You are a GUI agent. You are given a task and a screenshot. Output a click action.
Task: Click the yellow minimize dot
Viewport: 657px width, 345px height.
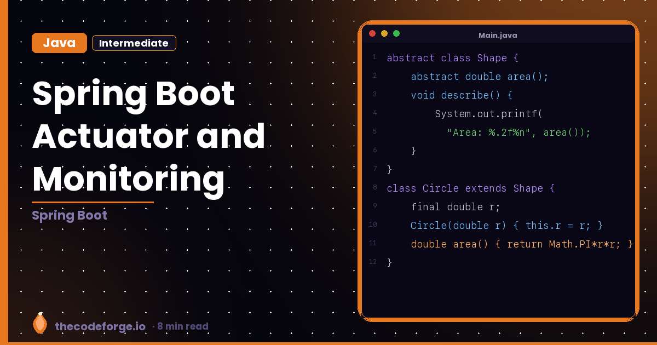(x=384, y=34)
